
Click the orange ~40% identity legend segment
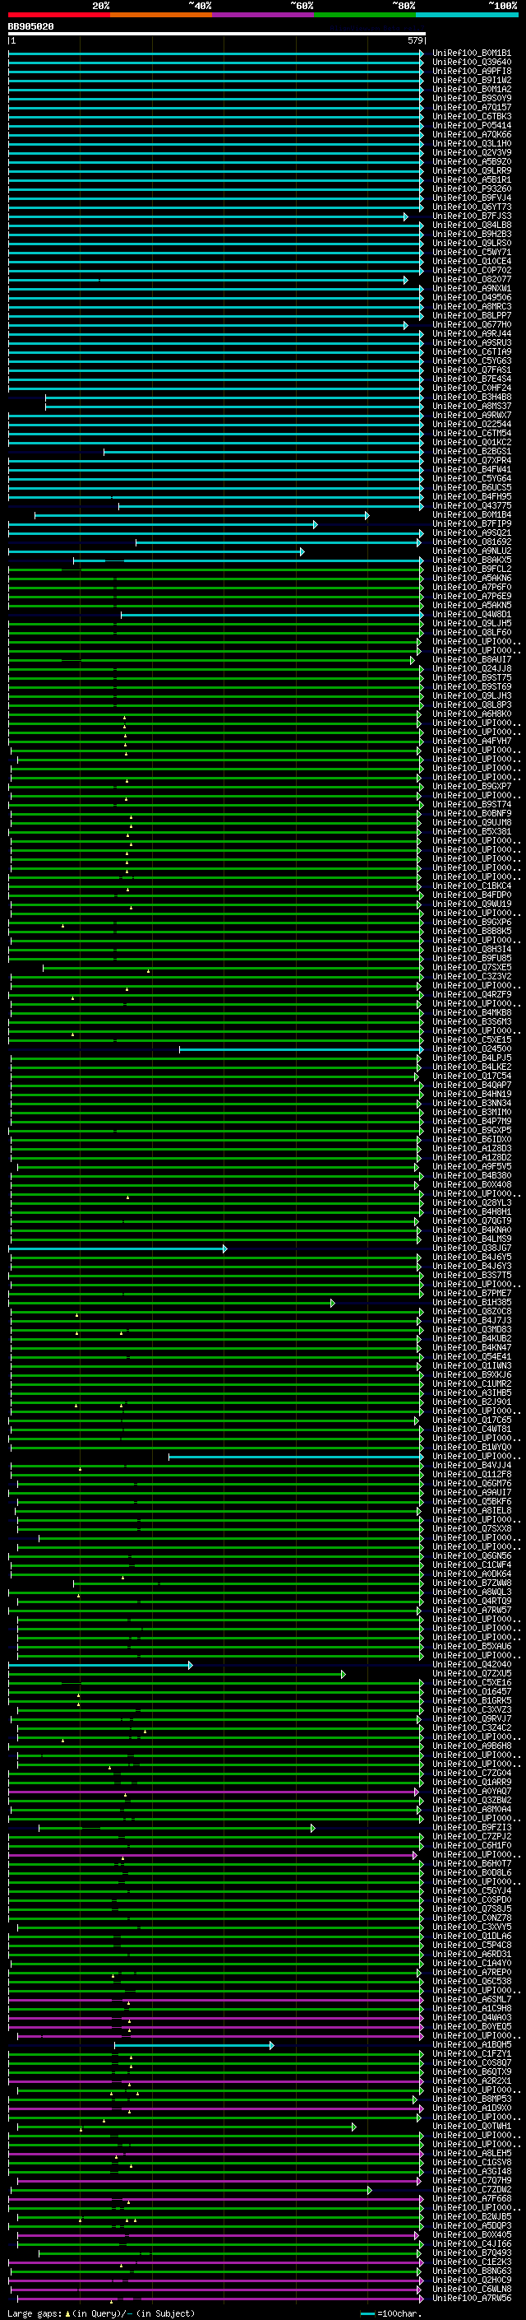pos(161,15)
